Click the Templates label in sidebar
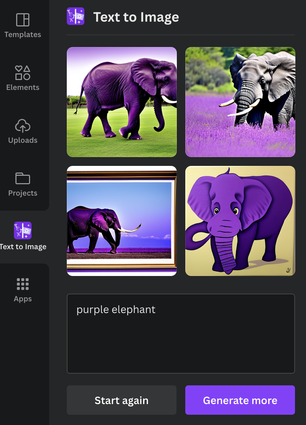 pyautogui.click(x=23, y=34)
